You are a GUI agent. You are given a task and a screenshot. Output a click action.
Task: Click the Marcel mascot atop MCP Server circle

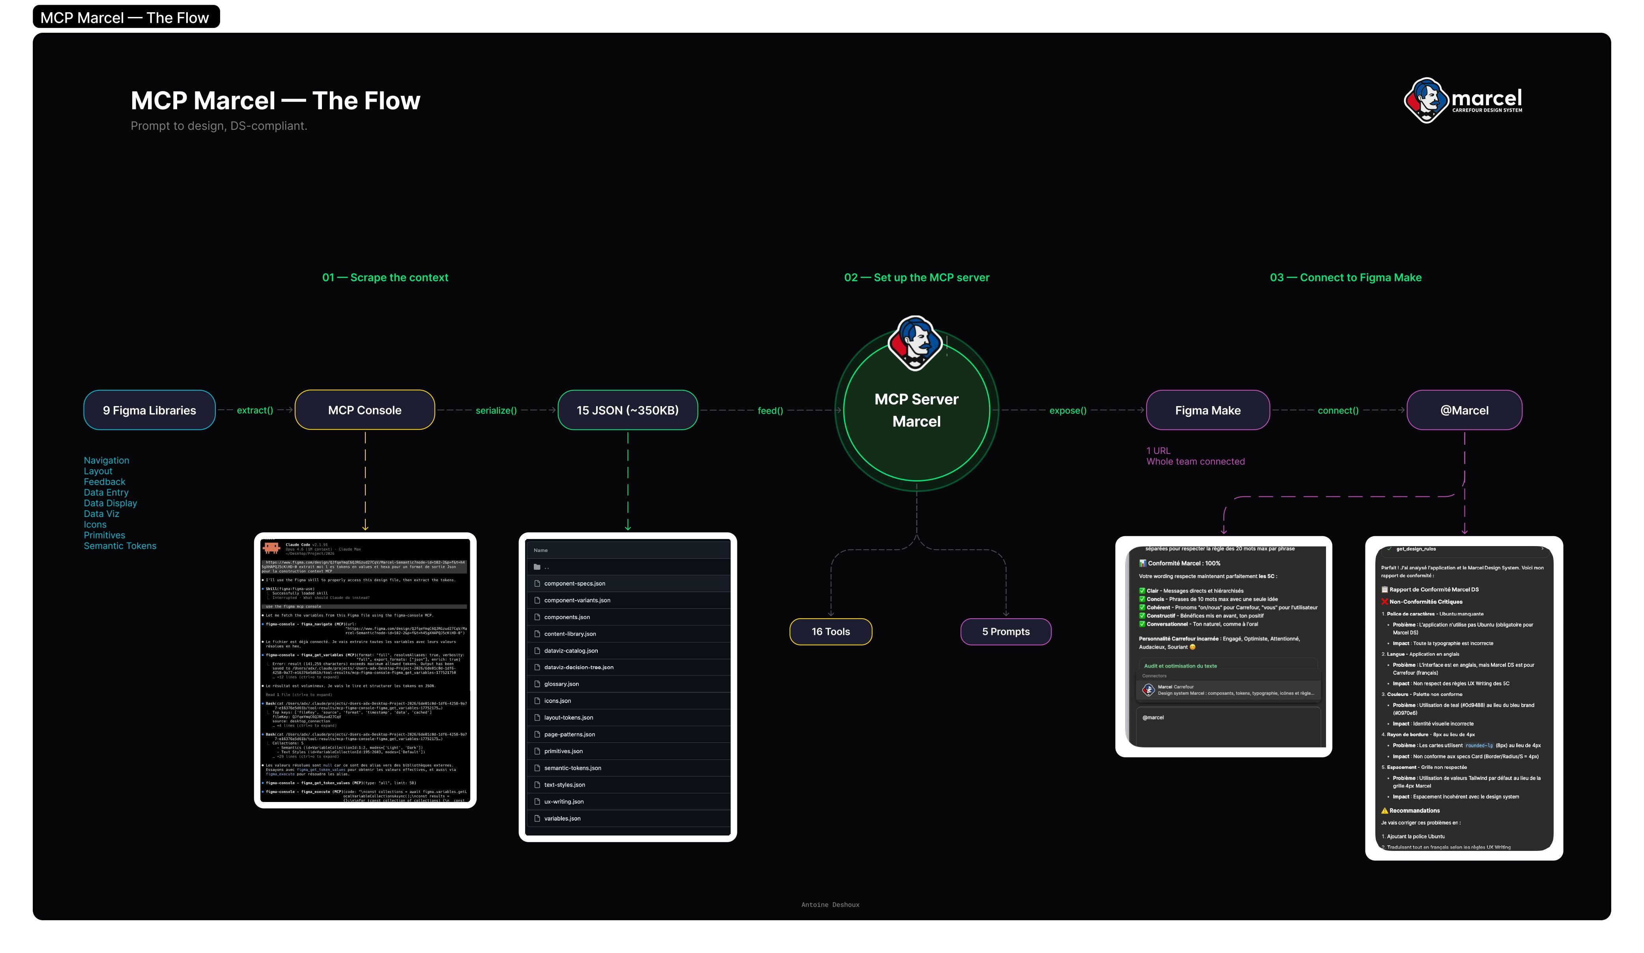(915, 343)
